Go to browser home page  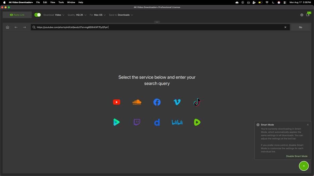pyautogui.click(x=7, y=27)
